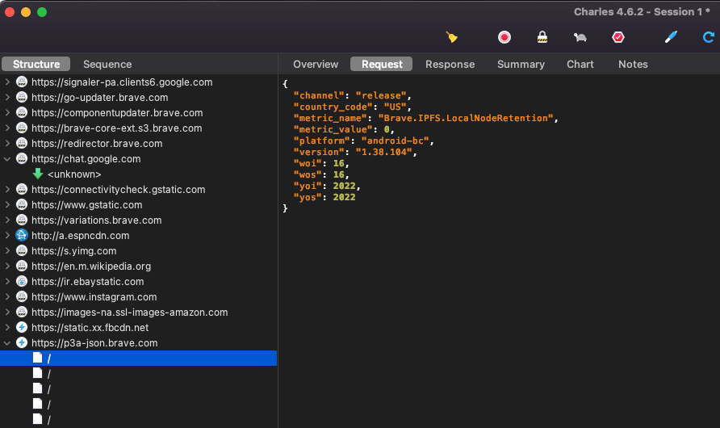Expand connectivitycheck.gstatic.com host
This screenshot has height=428, width=720.
pyautogui.click(x=7, y=189)
